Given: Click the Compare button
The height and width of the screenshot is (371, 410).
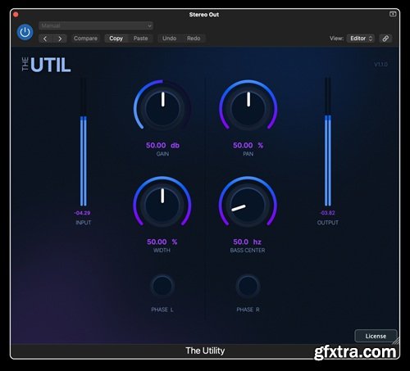Looking at the screenshot, I should click(x=85, y=38).
